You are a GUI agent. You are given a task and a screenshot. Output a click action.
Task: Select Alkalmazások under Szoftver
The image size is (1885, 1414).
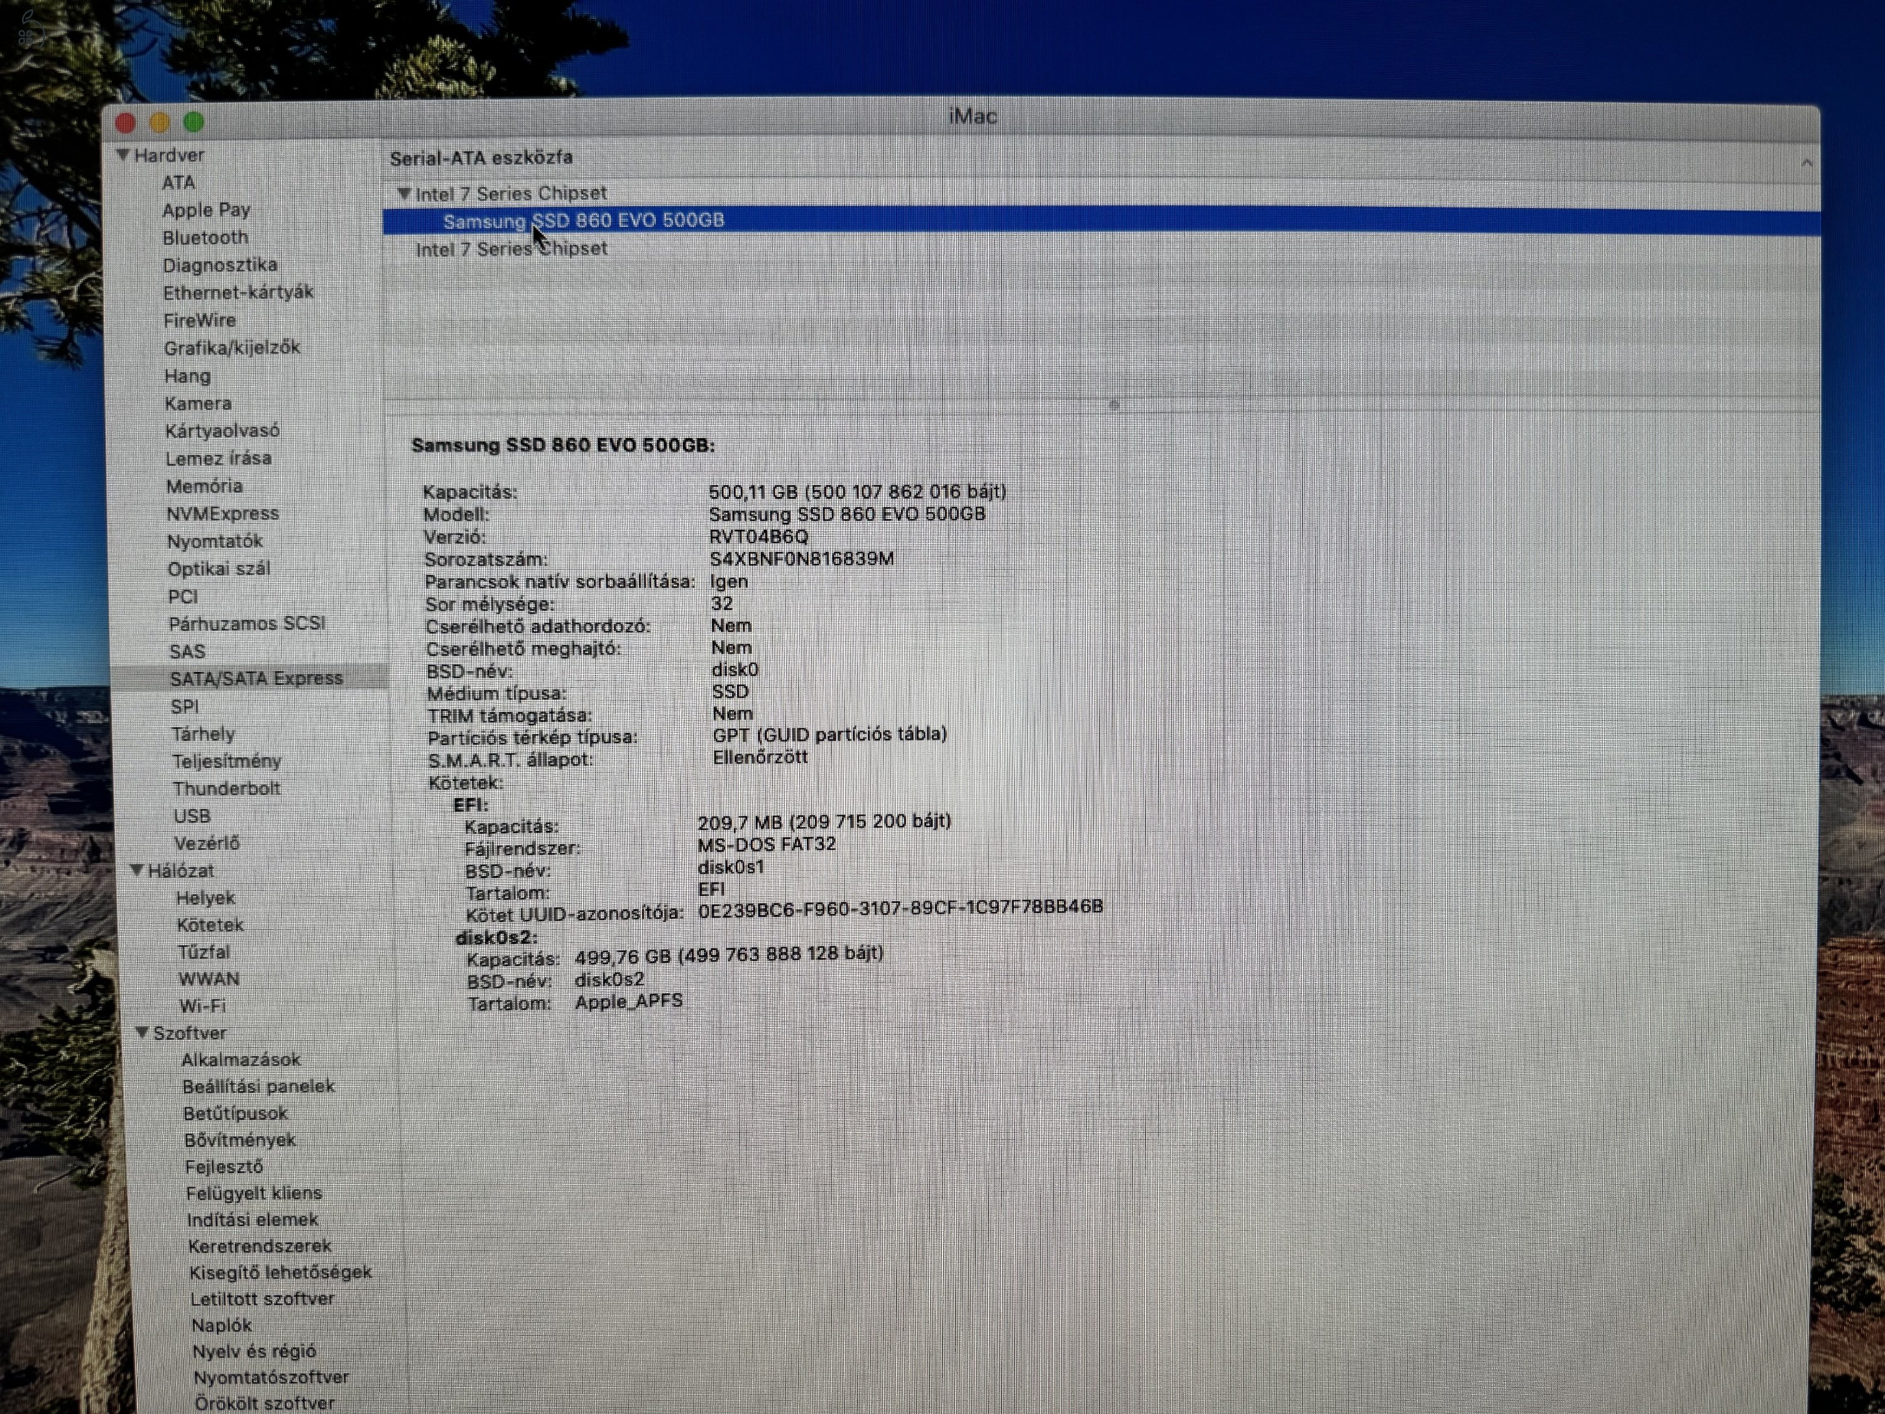point(241,1060)
